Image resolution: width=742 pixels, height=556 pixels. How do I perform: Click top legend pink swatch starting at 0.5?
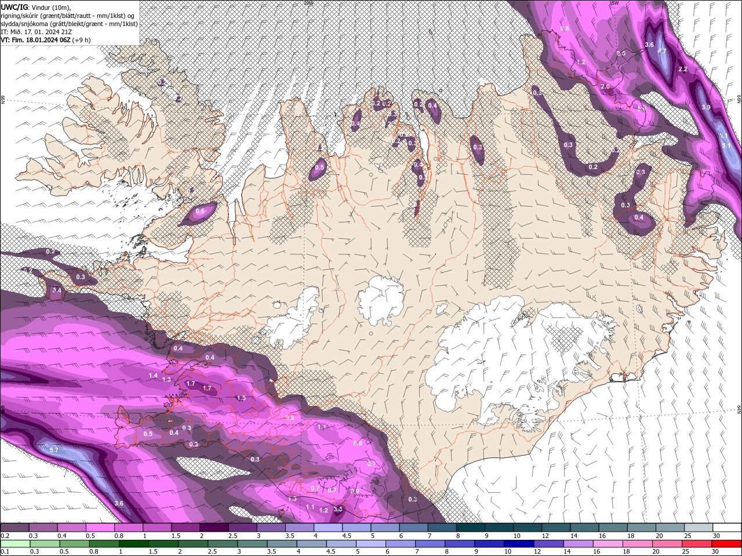pyautogui.click(x=100, y=528)
